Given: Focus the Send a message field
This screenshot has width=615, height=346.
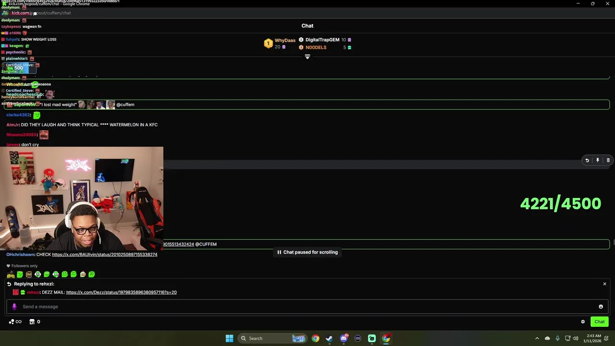Looking at the screenshot, I should (x=307, y=307).
